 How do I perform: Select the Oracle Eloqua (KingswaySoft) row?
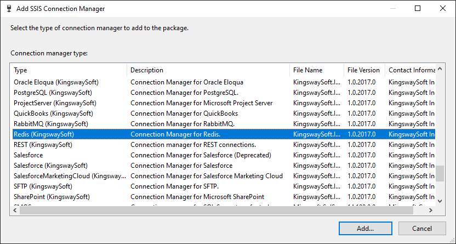pos(224,82)
